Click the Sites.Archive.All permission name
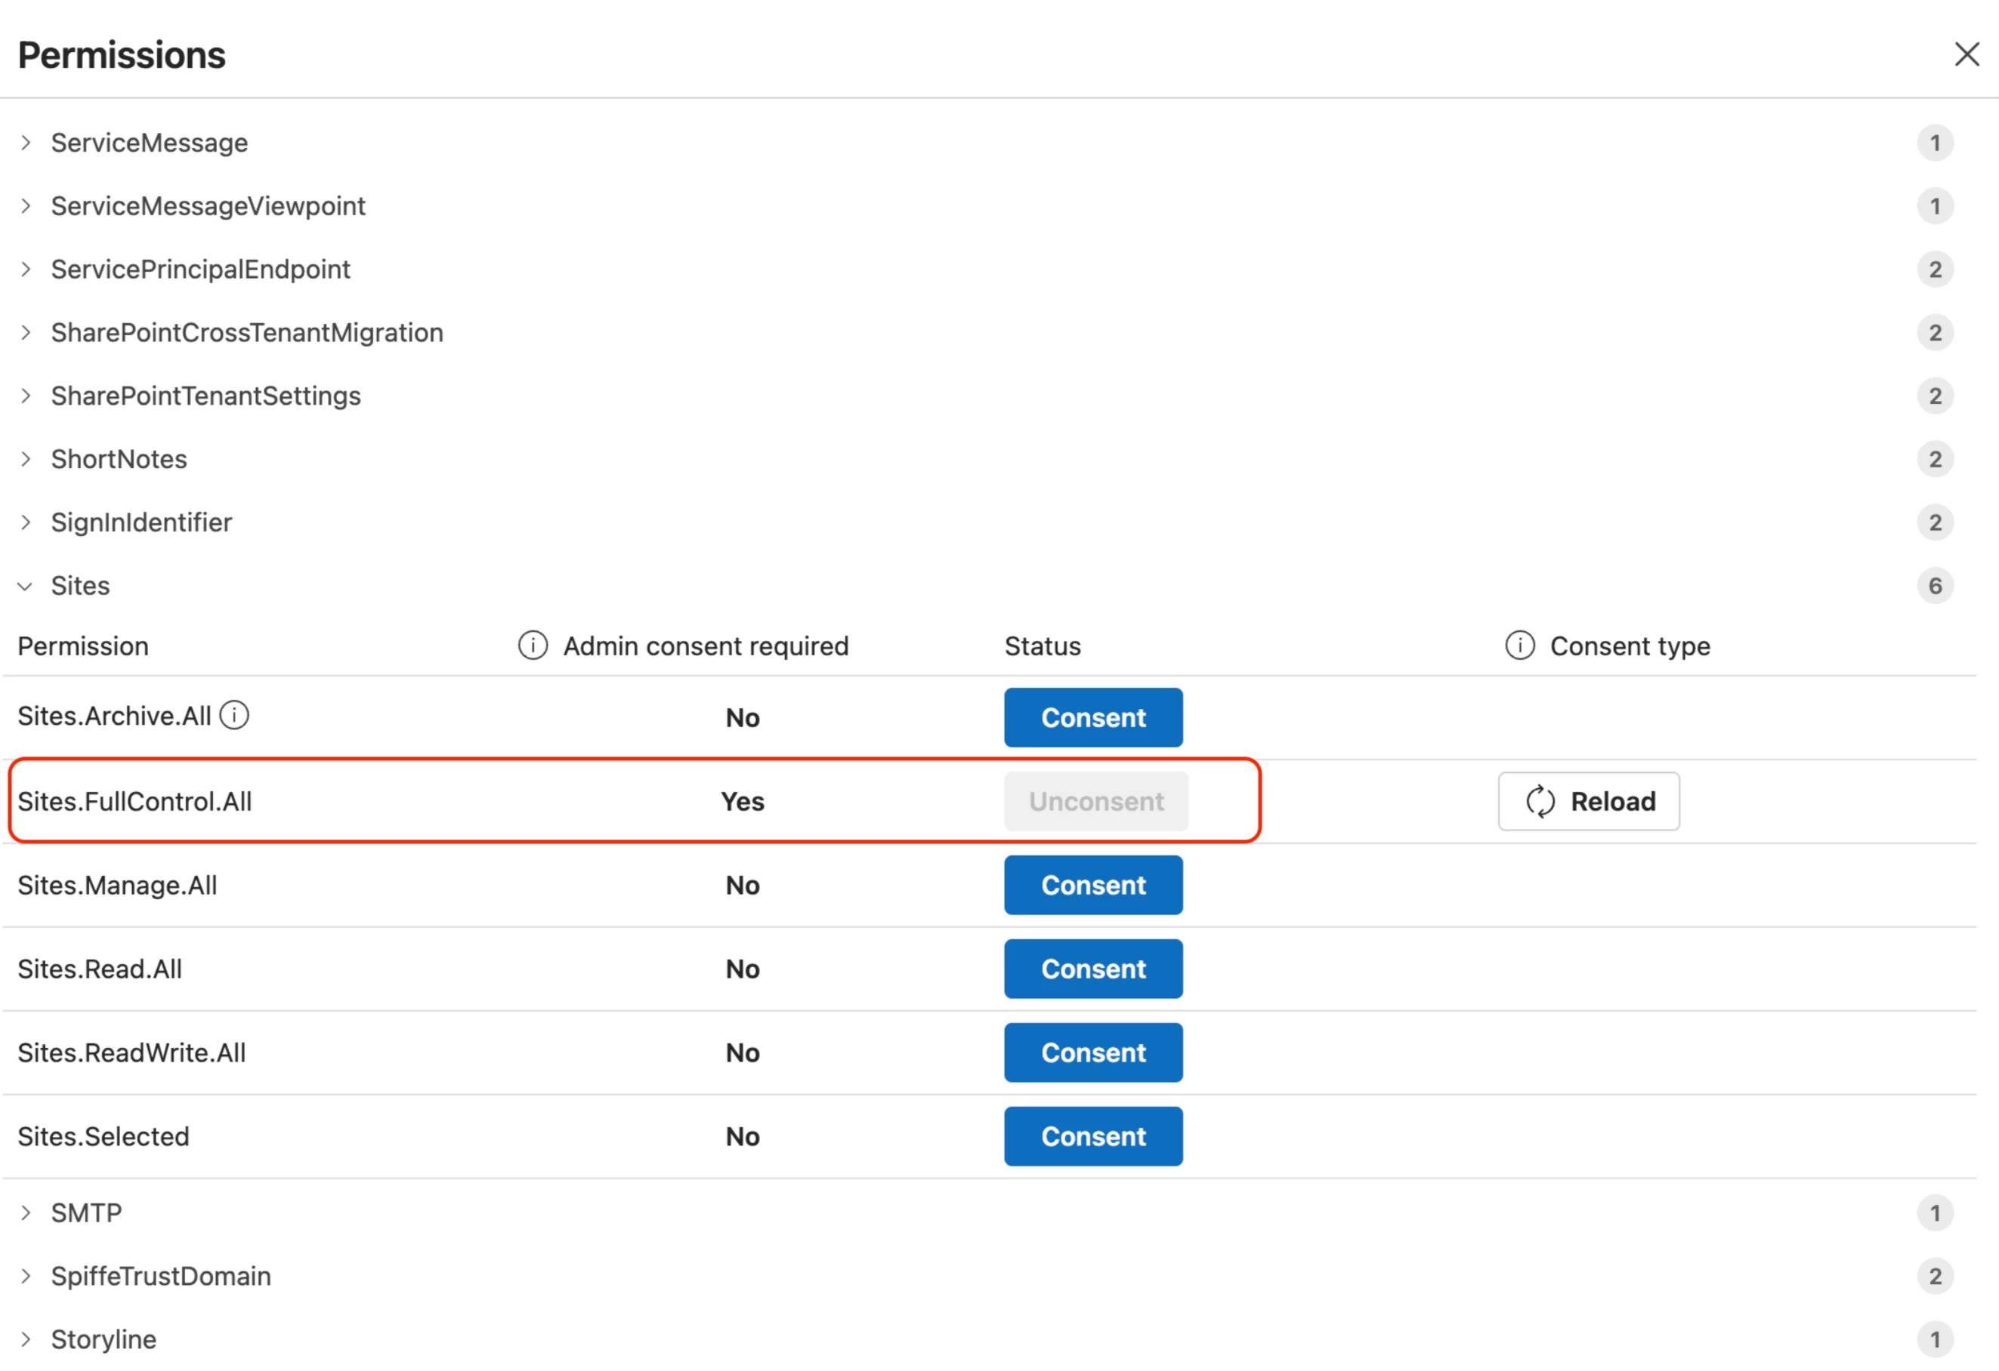Screen dimensions: 1999x1371 pyautogui.click(x=114, y=716)
